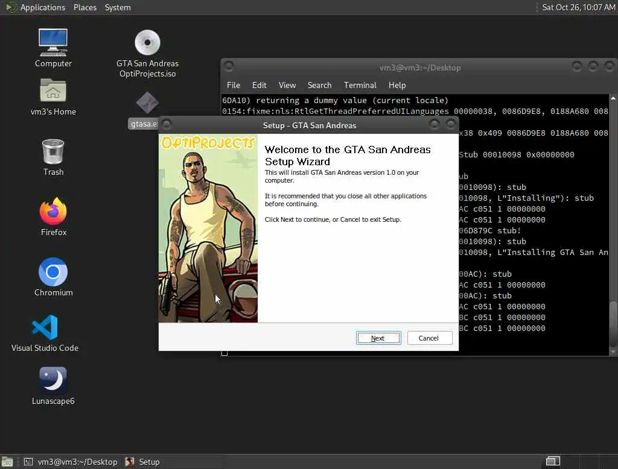Open the Computer desktop icon

coord(53,47)
